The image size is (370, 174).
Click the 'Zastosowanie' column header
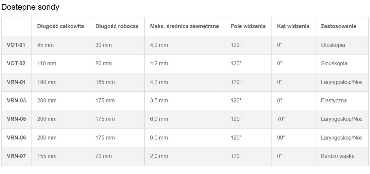339,26
